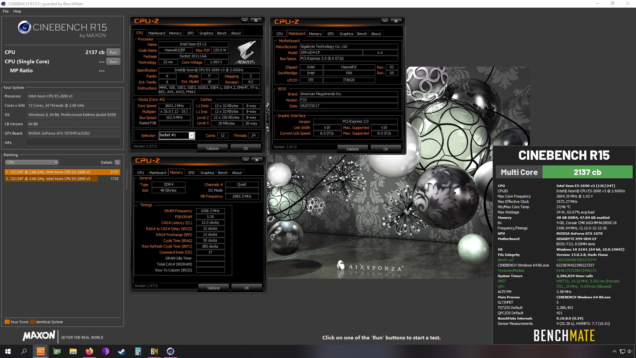
Task: Click Validate in Memory CPU-Z window
Action: (x=213, y=288)
